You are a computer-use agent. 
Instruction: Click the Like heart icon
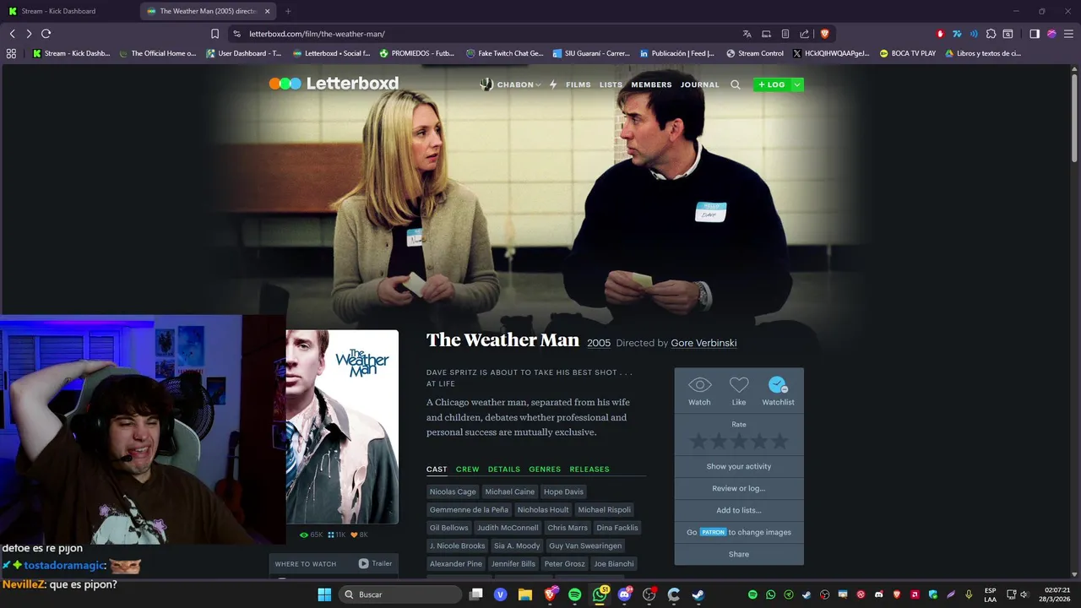click(x=739, y=385)
